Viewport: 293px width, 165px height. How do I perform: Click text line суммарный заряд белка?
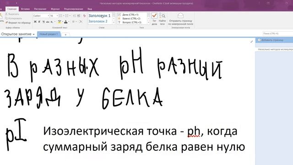click(x=110, y=147)
